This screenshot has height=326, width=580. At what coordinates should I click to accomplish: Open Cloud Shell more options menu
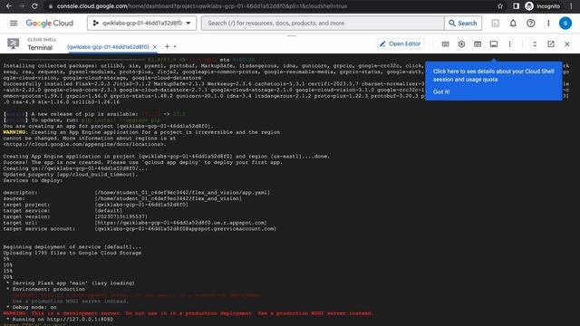(x=509, y=44)
